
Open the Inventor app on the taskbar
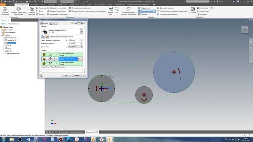point(110,139)
